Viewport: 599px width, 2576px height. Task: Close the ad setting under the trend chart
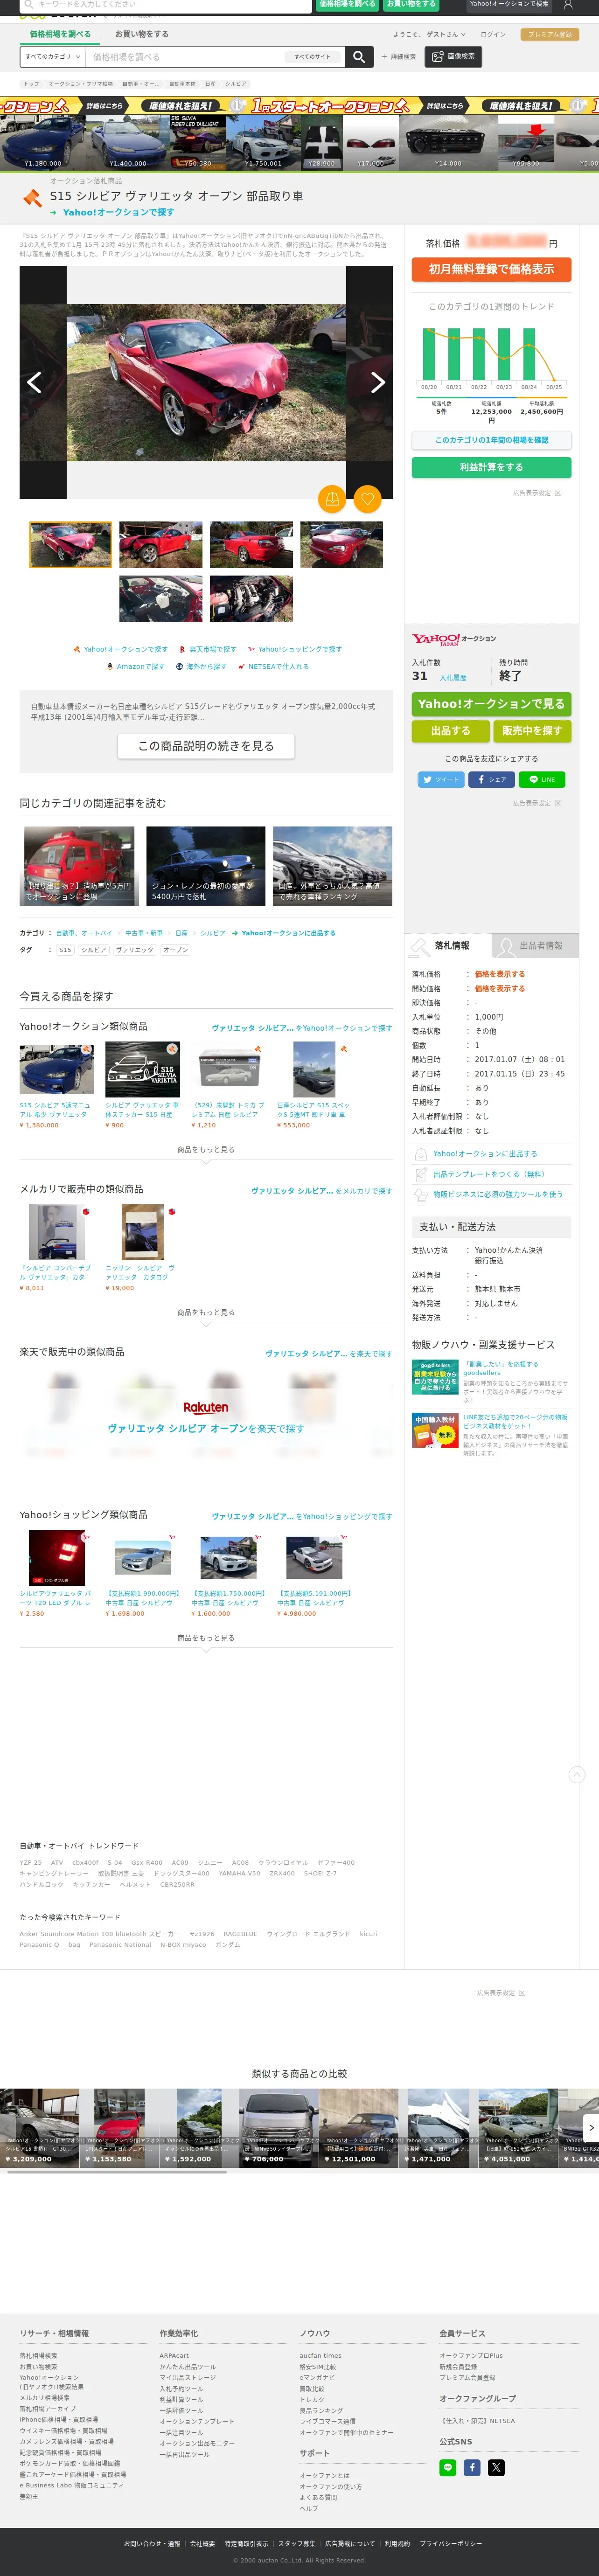tap(558, 492)
